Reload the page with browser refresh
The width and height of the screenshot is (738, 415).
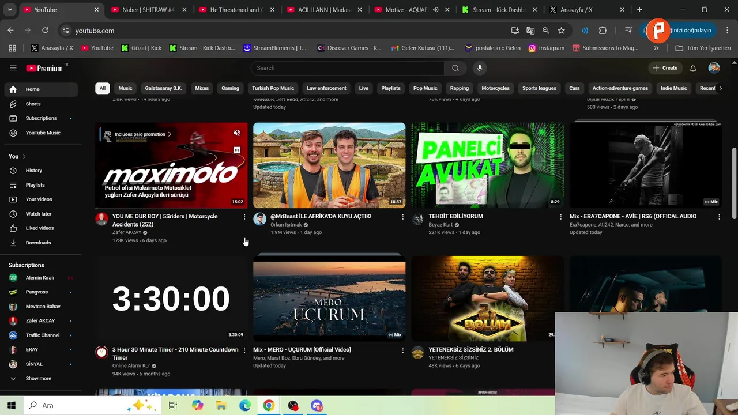pos(45,31)
